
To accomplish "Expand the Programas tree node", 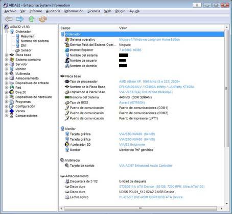I will (6, 102).
